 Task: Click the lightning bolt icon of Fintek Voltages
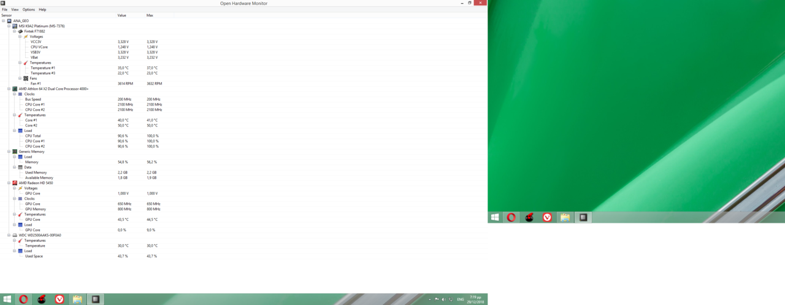26,36
